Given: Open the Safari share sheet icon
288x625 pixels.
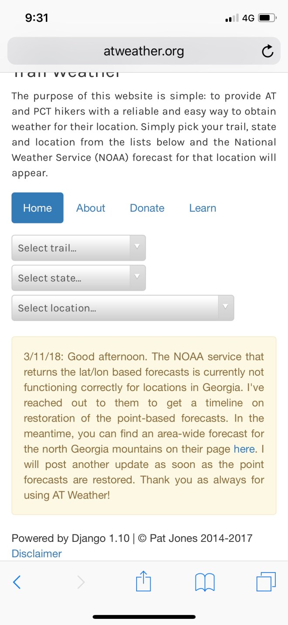Looking at the screenshot, I should (143, 582).
